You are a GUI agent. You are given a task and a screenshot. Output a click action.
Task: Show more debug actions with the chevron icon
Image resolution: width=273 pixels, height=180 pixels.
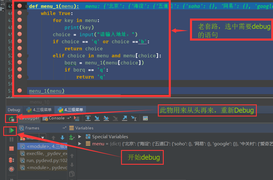(x=12, y=179)
